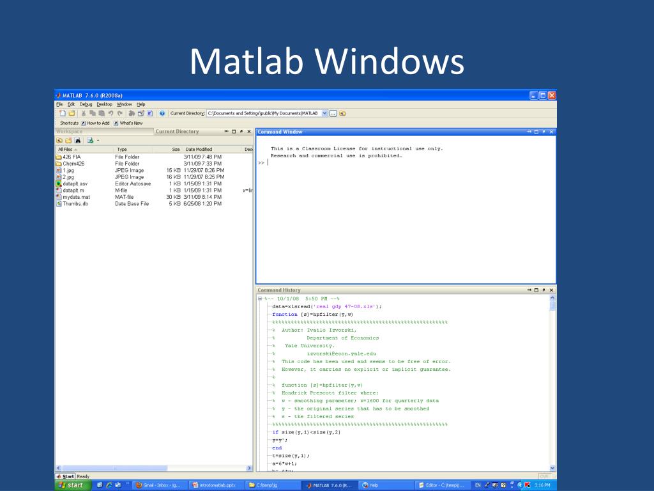Screen dimensions: 654x491
Task: Click the Current Directory path field
Action: (x=264, y=113)
